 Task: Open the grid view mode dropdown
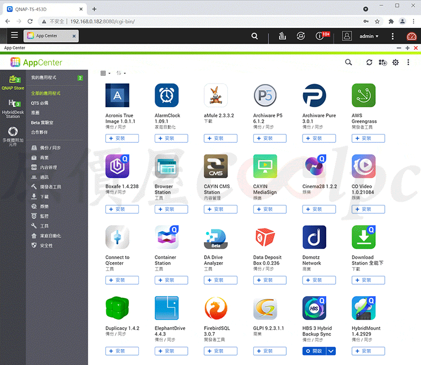pyautogui.click(x=105, y=73)
